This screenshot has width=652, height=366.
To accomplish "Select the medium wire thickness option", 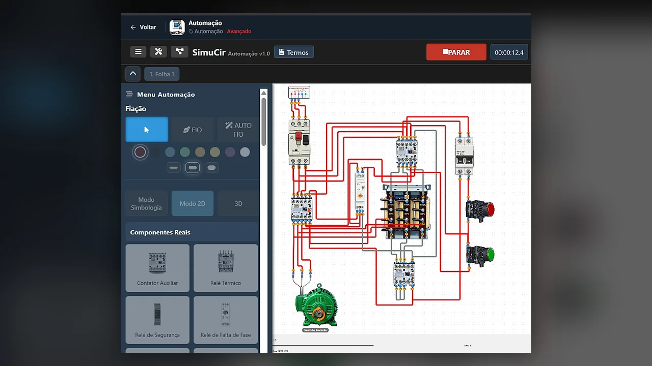I will point(193,168).
